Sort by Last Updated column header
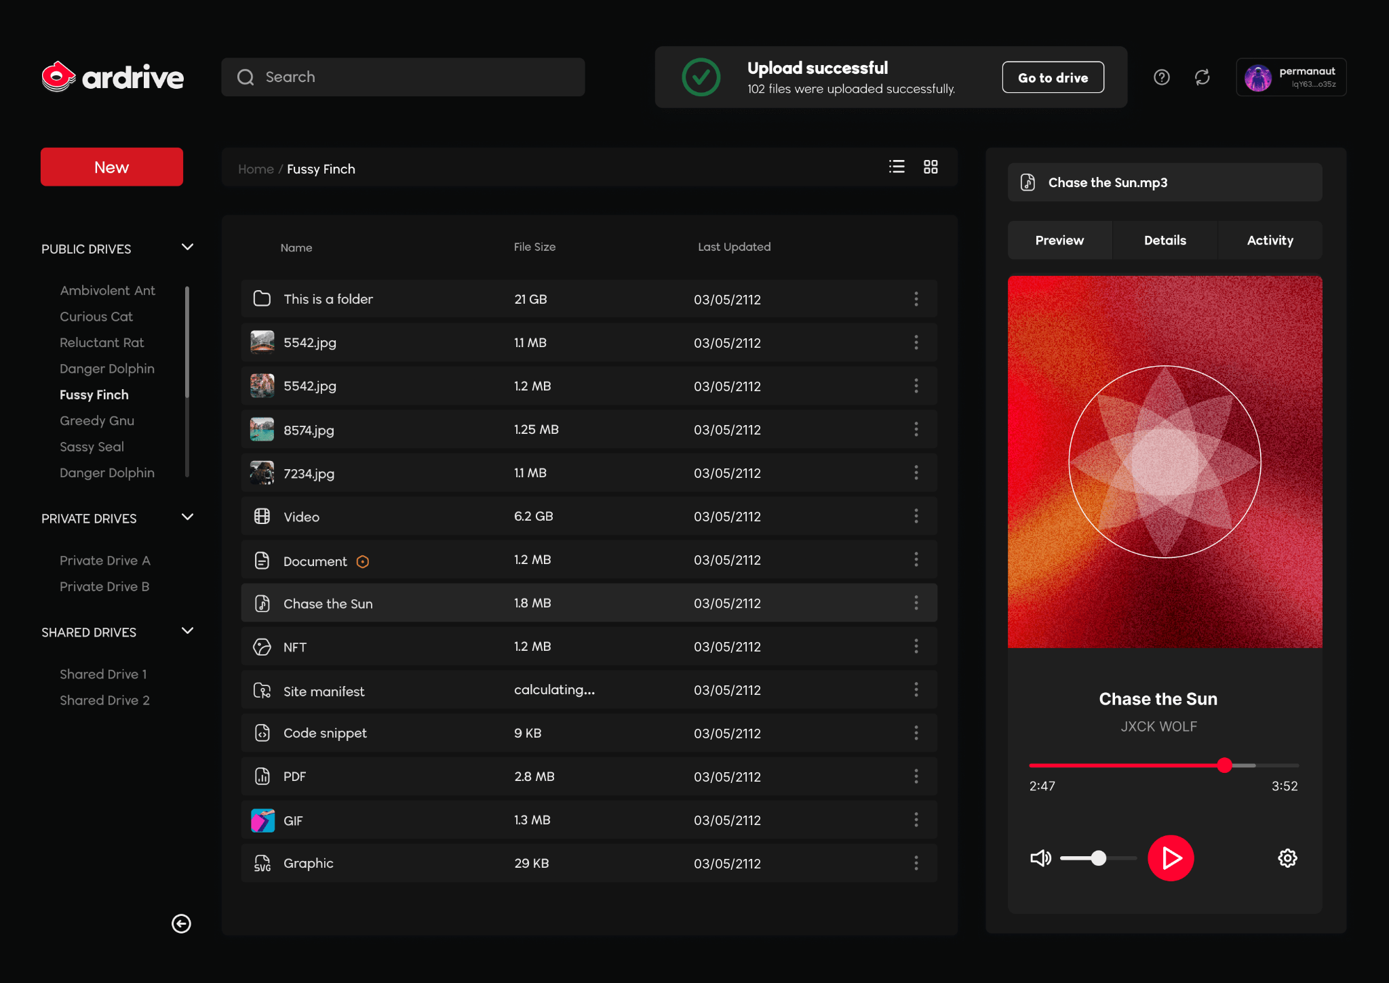 [735, 247]
